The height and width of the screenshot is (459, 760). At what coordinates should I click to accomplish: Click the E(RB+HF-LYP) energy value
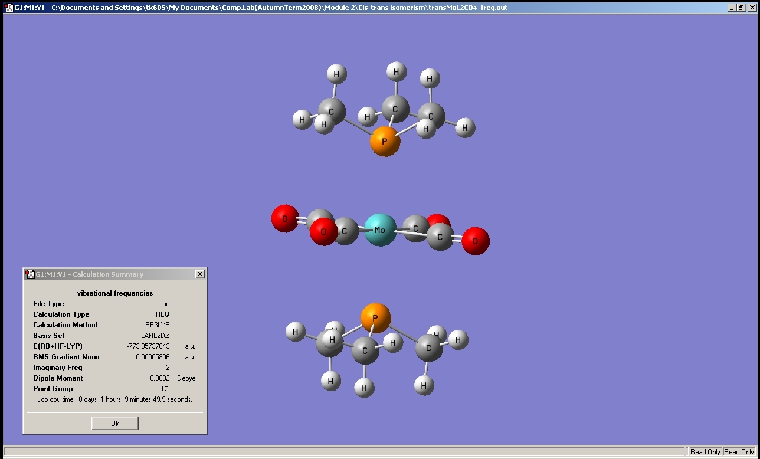[148, 346]
